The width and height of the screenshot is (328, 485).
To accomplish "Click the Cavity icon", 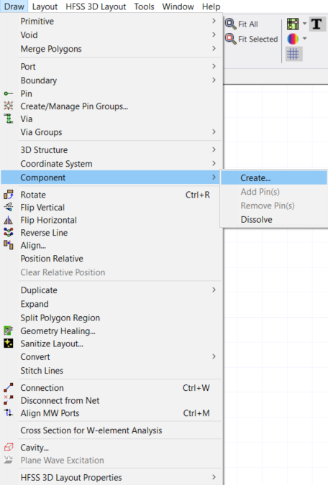I will pyautogui.click(x=9, y=447).
